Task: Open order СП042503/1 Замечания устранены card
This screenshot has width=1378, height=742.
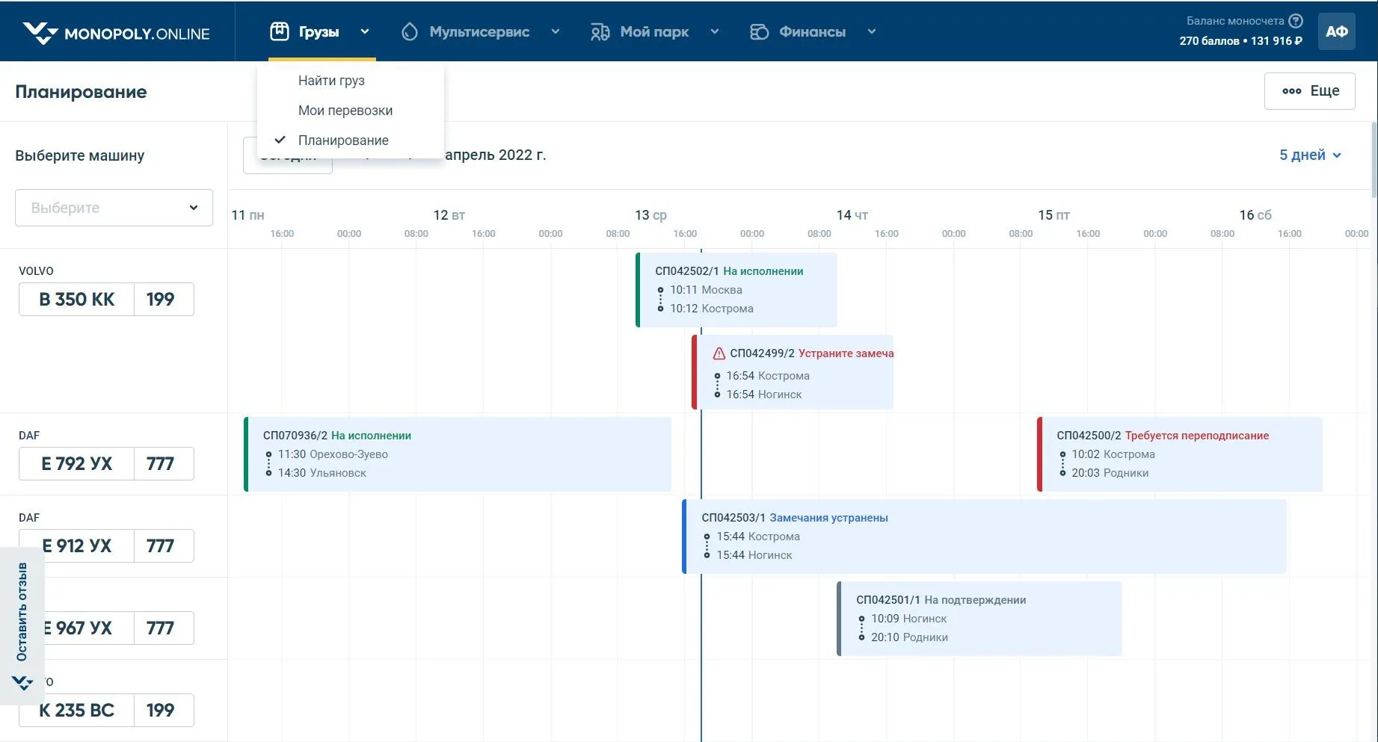Action: (x=983, y=537)
